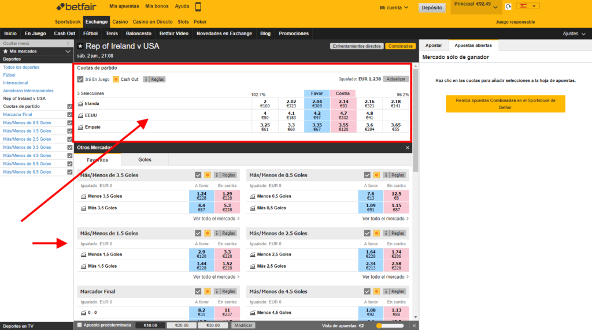Click Modificar stake button
Viewport: 592px width, 330px height.
pos(243,325)
